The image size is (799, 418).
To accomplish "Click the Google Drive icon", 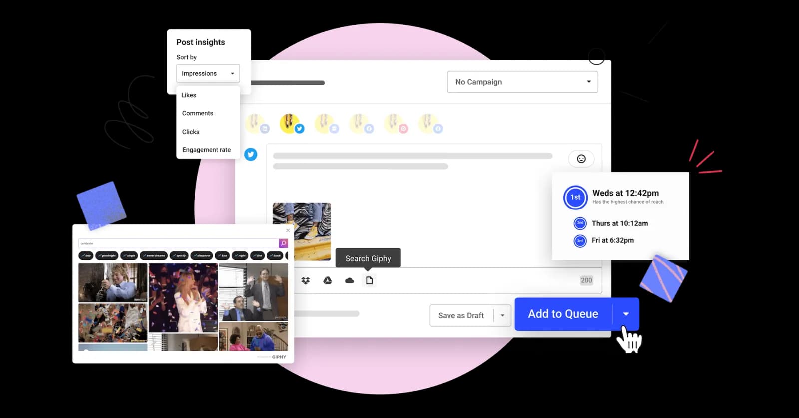I will tap(328, 281).
